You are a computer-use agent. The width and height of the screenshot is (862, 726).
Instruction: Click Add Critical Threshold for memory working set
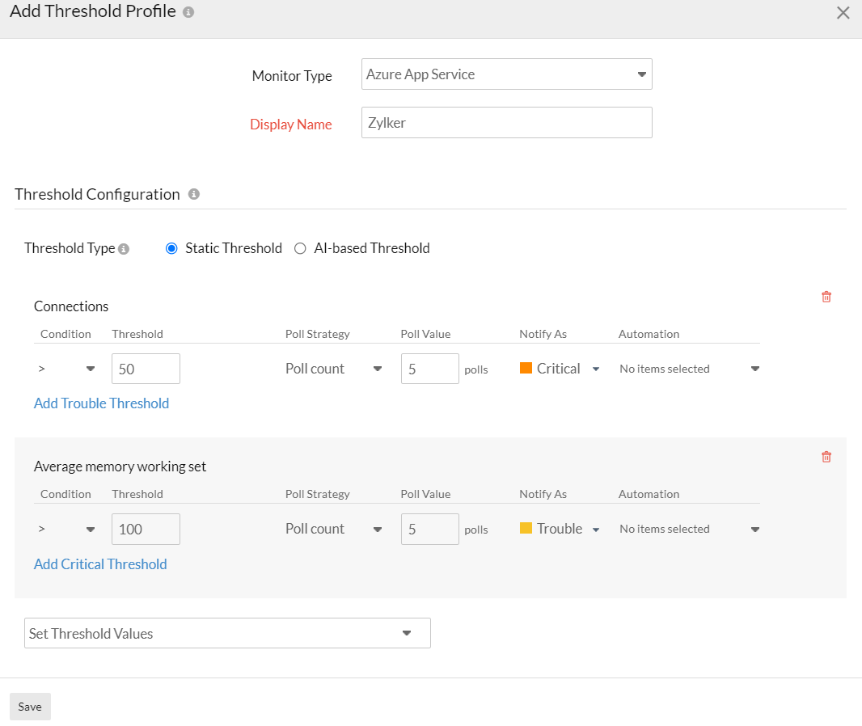pos(100,563)
